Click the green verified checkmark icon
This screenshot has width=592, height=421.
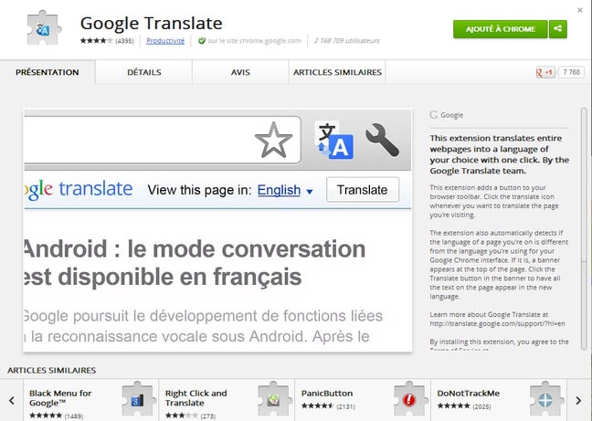202,41
